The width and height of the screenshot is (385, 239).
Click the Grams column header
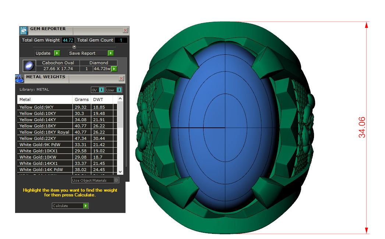82,99
